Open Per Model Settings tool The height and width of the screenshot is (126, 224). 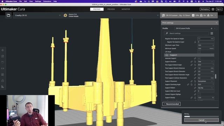coord(2,75)
